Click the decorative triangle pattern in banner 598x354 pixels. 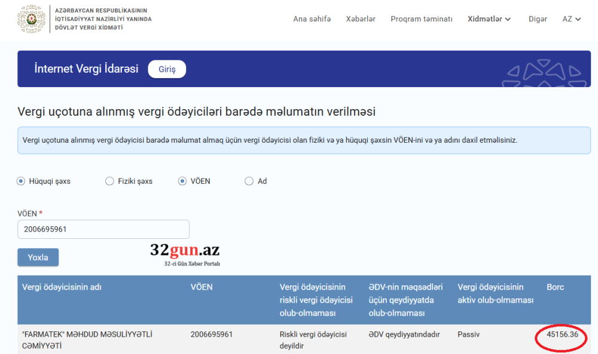(x=542, y=70)
